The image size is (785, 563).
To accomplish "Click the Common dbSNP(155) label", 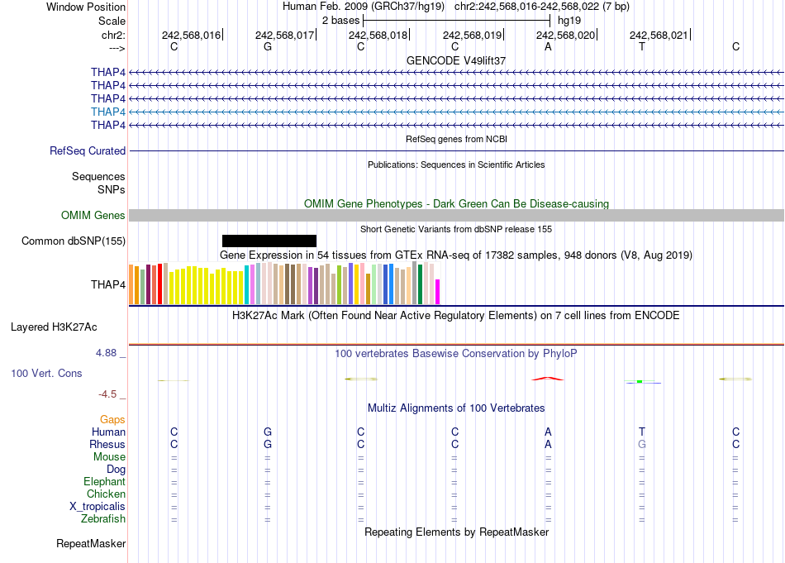I will [74, 241].
